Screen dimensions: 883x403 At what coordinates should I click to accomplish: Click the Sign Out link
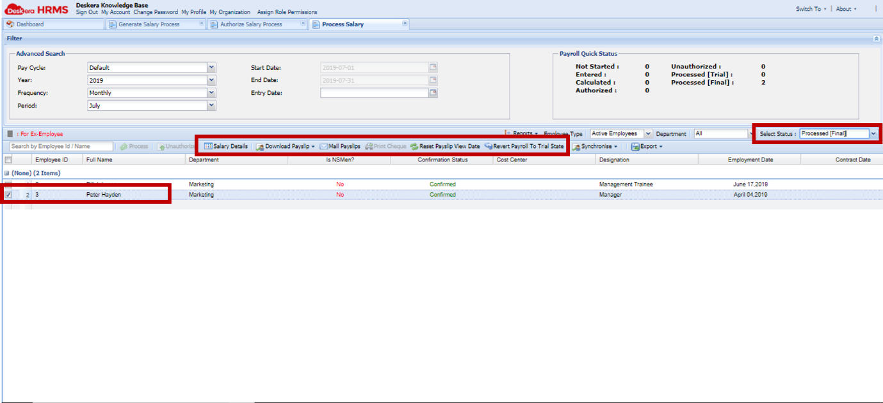(x=86, y=12)
